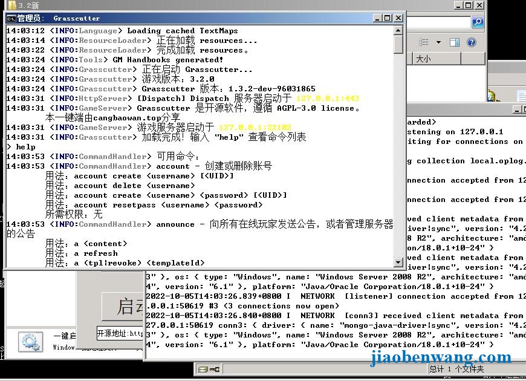Change view with the list view icon
The height and width of the screenshot is (381, 526).
point(424,42)
